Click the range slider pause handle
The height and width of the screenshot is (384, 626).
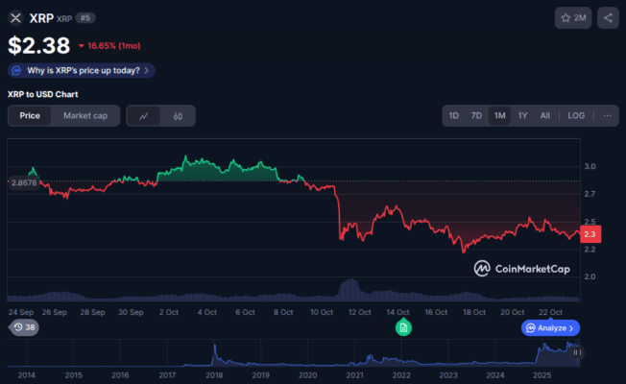pyautogui.click(x=577, y=352)
